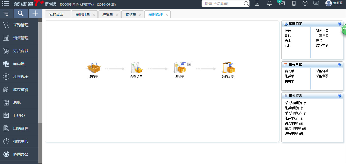Click the 协同办公 icon in sidebar
This screenshot has height=164, width=346.
6,154
